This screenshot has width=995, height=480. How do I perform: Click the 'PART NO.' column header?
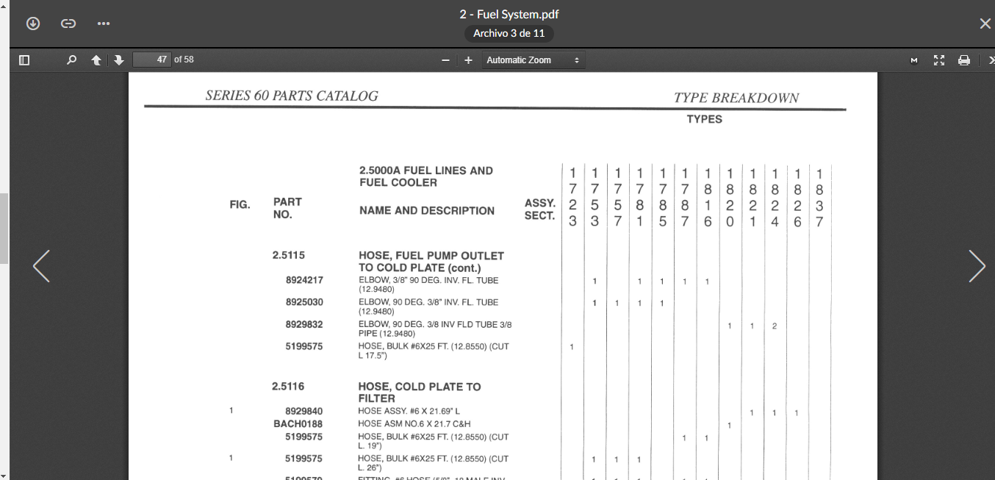[x=287, y=208]
